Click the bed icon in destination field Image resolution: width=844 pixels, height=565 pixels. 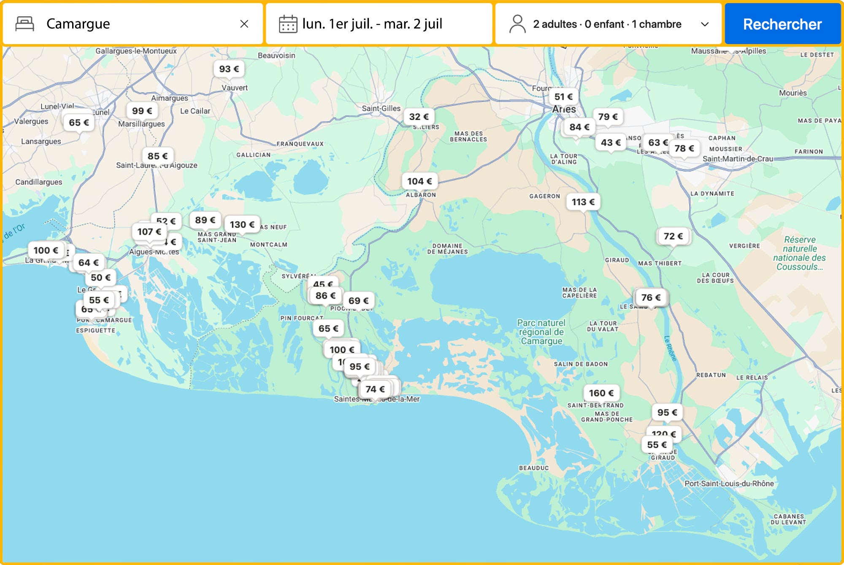click(x=24, y=24)
